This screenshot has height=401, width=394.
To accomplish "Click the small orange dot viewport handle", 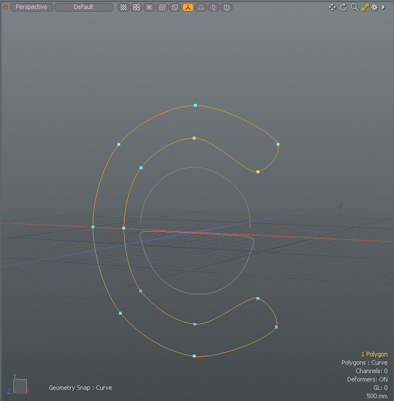I will coord(6,7).
